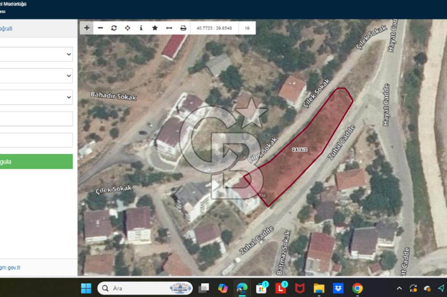Focus the second empty text field above green button
Image resolution: width=447 pixels, height=297 pixels.
36,140
